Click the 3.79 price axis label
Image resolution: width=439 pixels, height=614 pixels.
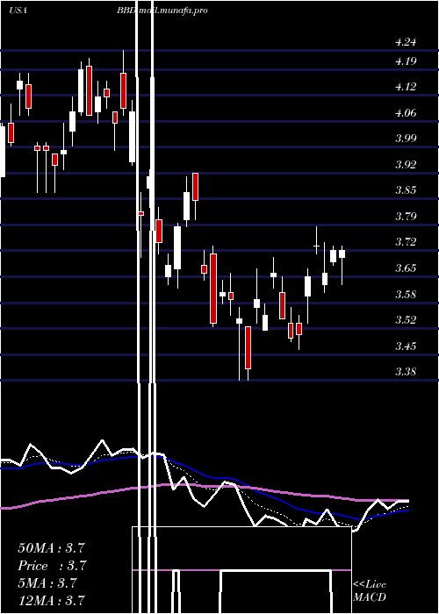pos(406,217)
